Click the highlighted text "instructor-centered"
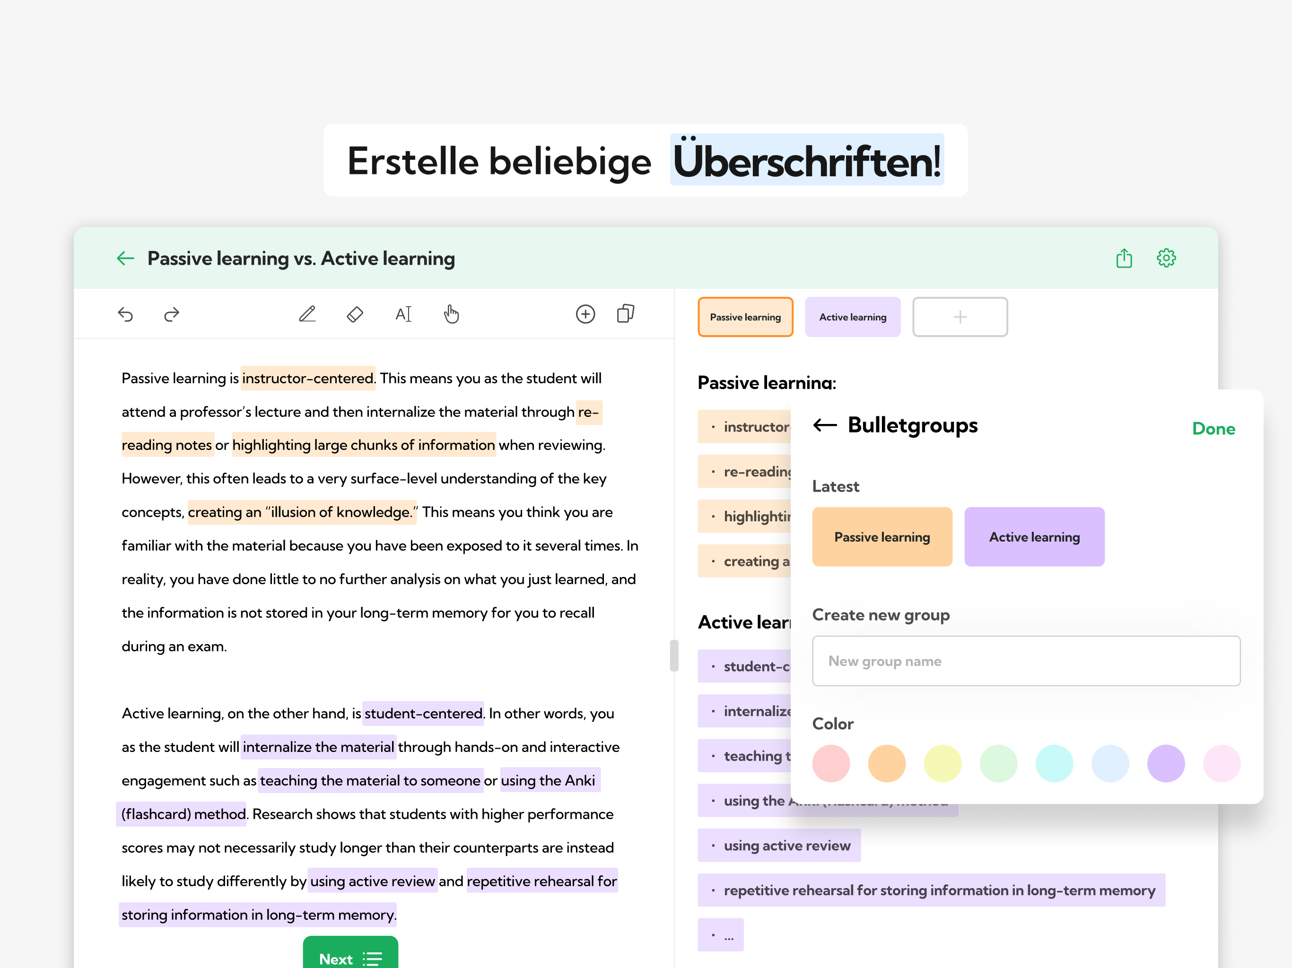 (x=308, y=378)
